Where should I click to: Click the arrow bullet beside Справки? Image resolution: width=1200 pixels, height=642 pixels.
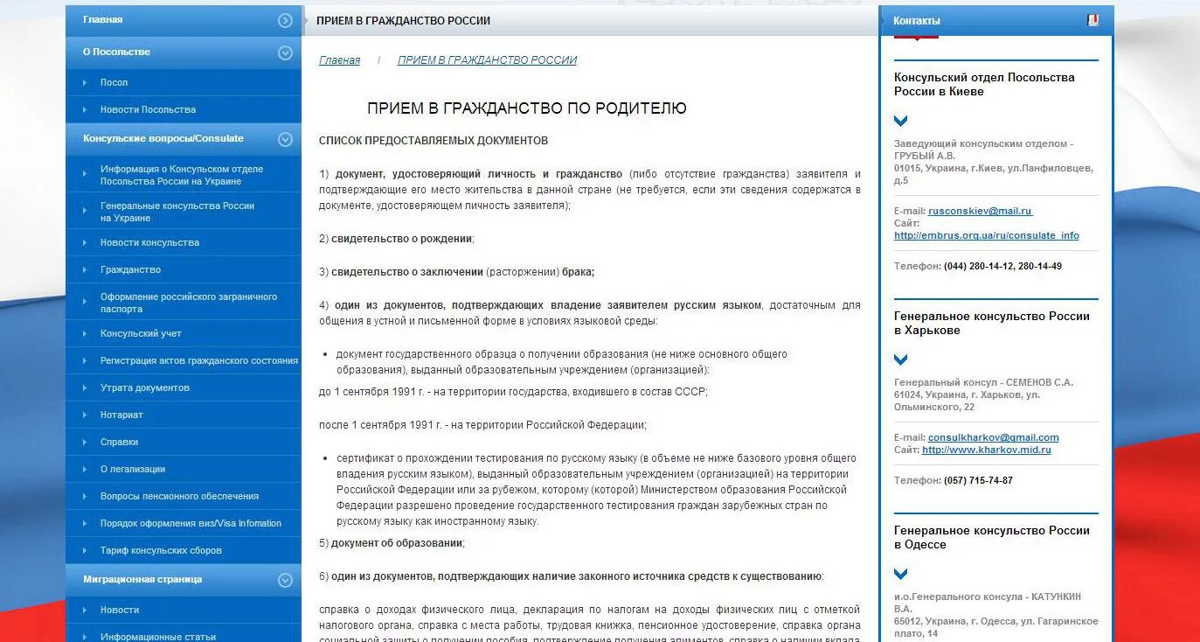[x=85, y=442]
